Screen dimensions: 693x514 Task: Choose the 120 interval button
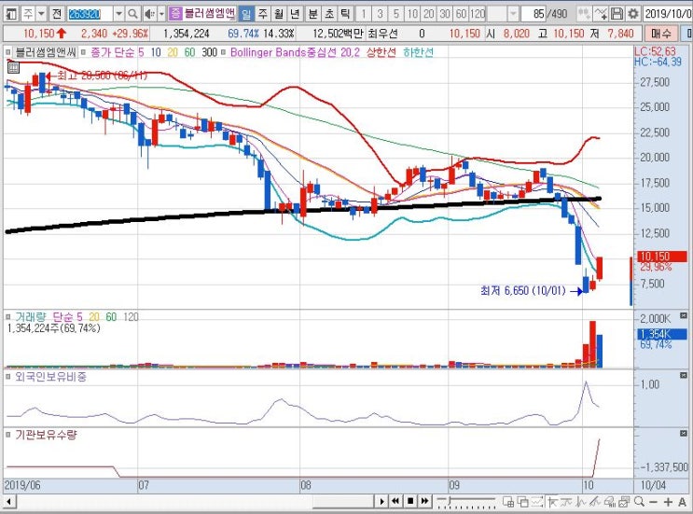coord(478,14)
